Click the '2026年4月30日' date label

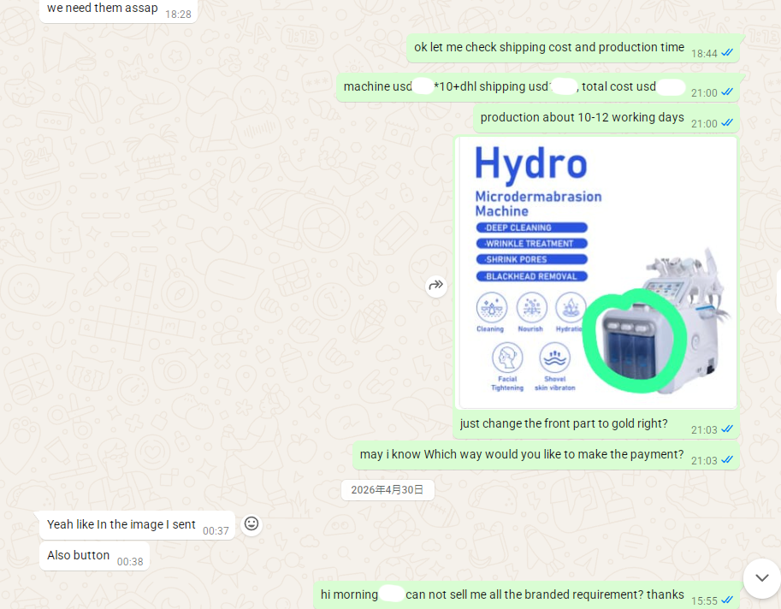click(x=388, y=490)
